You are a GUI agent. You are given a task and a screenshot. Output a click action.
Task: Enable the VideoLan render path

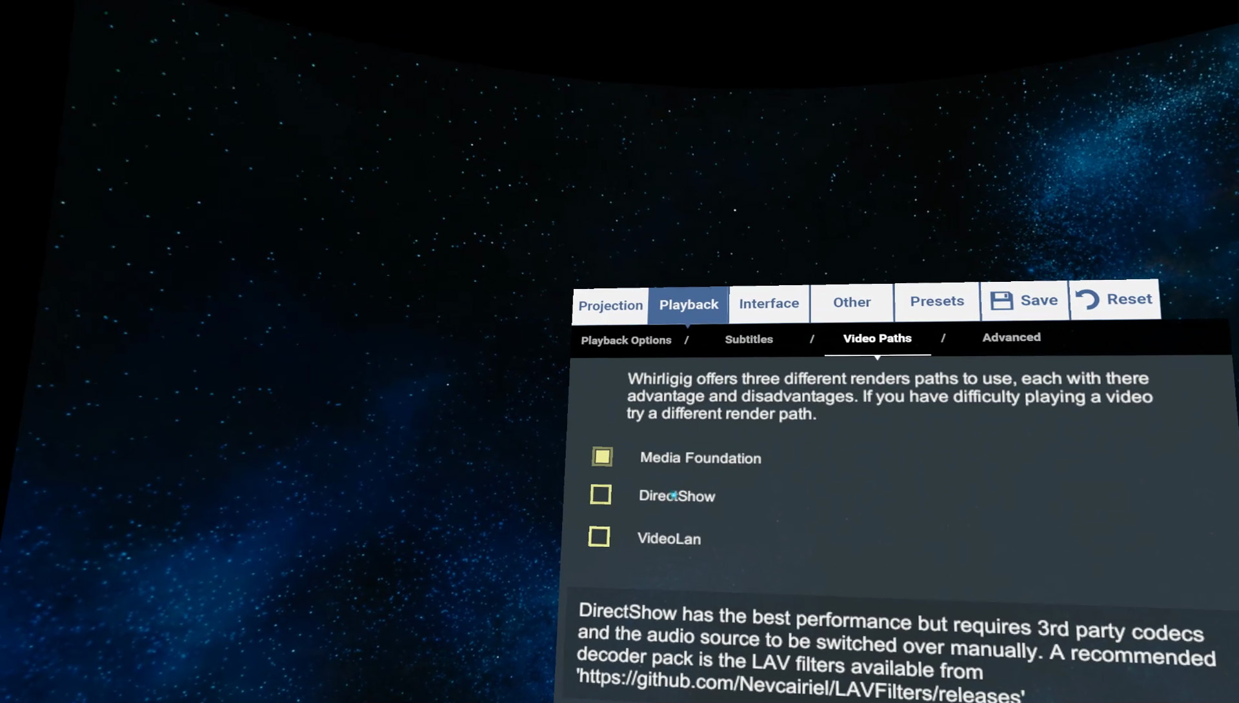coord(599,537)
